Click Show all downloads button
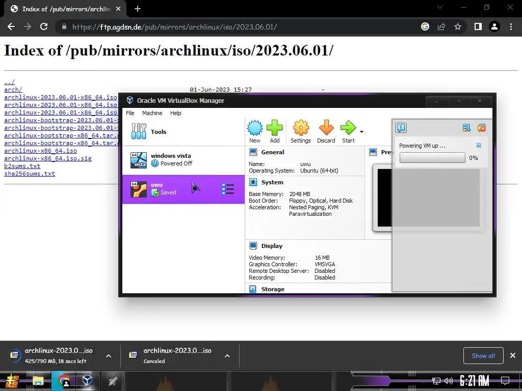Screen dimensions: 522x391 coord(483,356)
